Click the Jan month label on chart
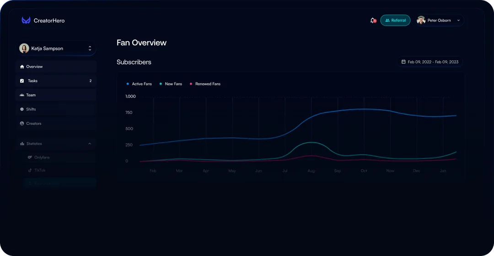Viewport: 494px width, 256px height. coord(443,171)
